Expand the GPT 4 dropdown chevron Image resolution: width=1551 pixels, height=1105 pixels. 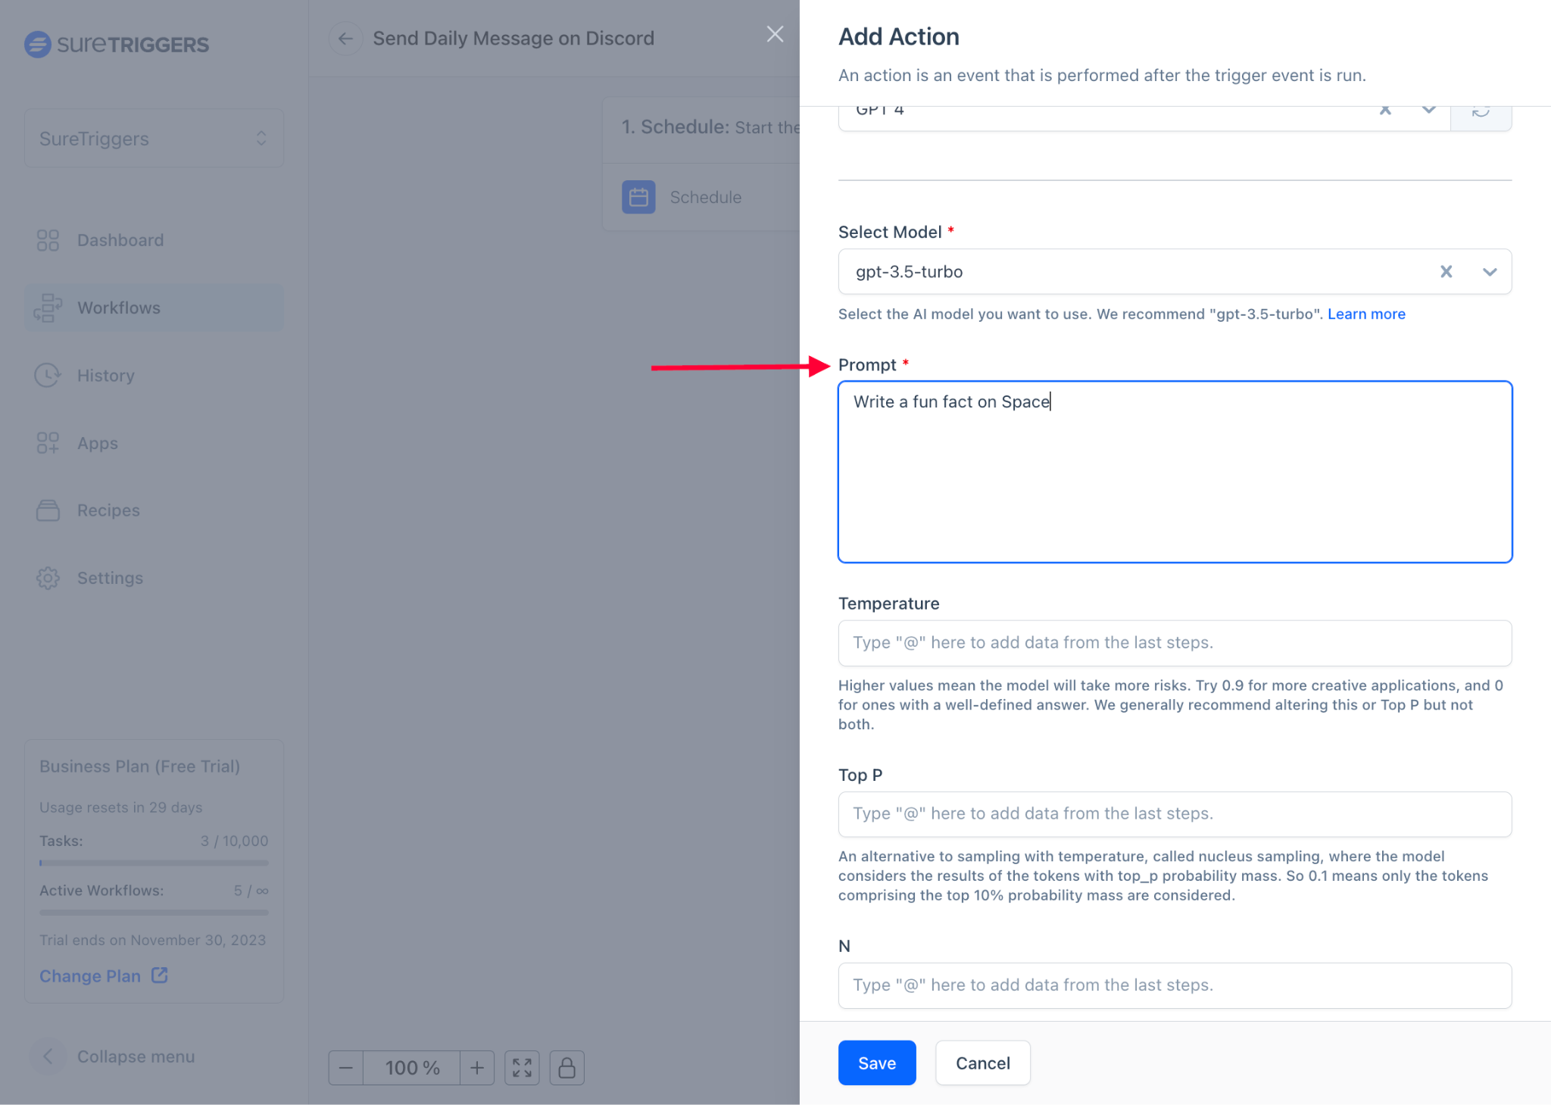tap(1429, 112)
